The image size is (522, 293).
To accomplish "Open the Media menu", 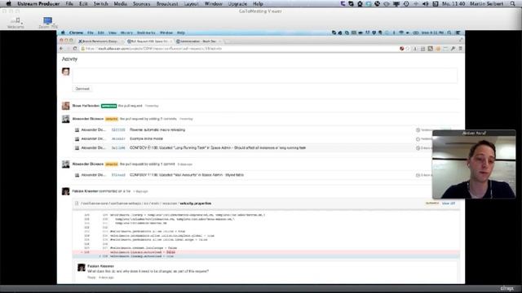I will [120, 3].
